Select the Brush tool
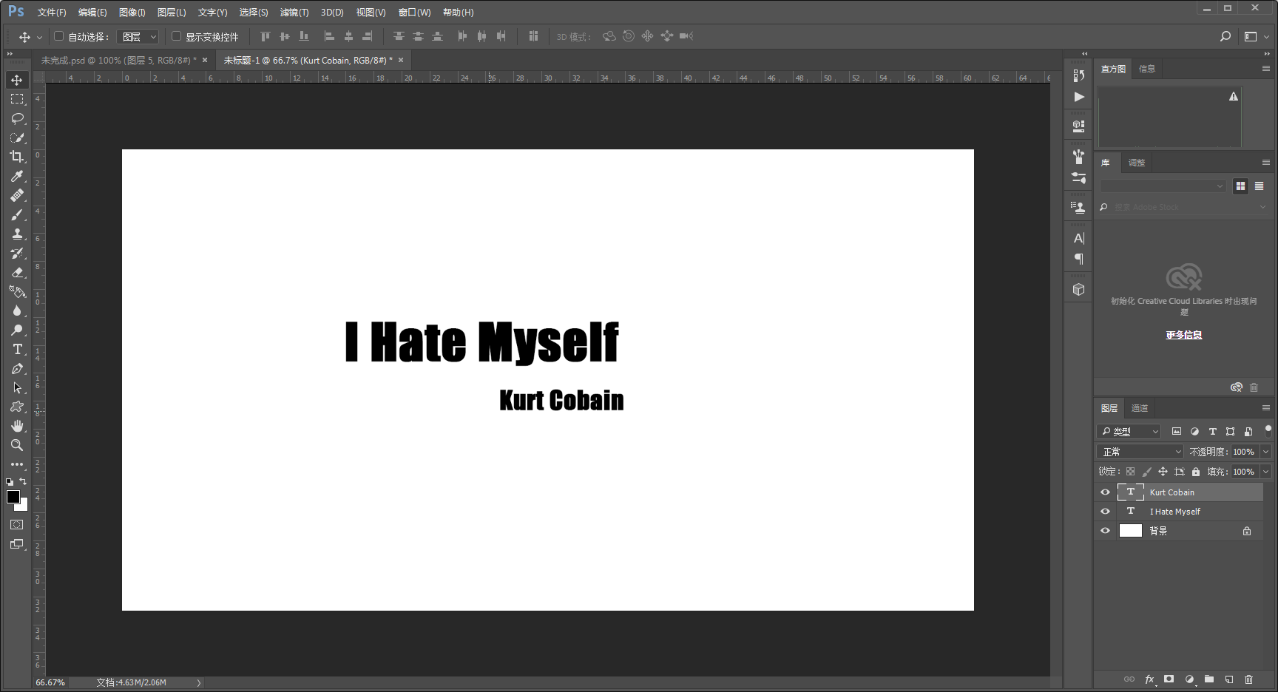Image resolution: width=1278 pixels, height=692 pixels. pyautogui.click(x=17, y=214)
